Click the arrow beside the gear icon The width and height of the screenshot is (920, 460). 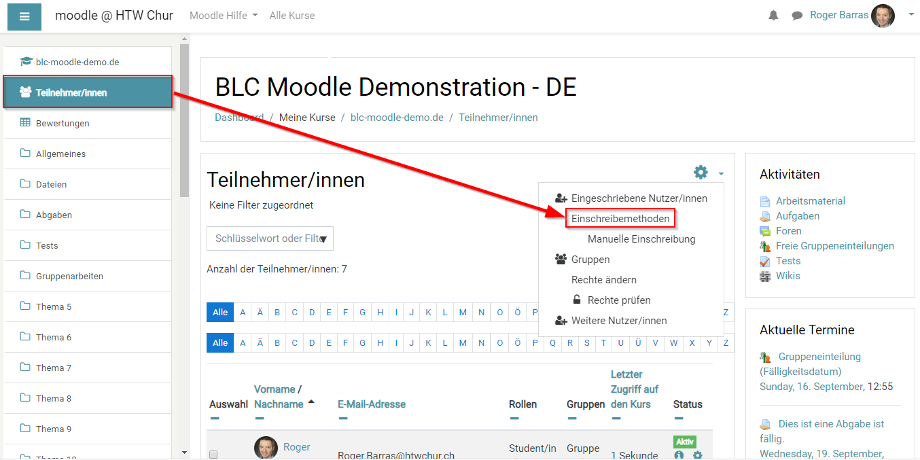pyautogui.click(x=720, y=174)
